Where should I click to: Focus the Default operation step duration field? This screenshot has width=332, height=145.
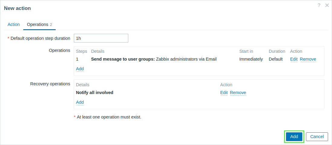point(101,38)
